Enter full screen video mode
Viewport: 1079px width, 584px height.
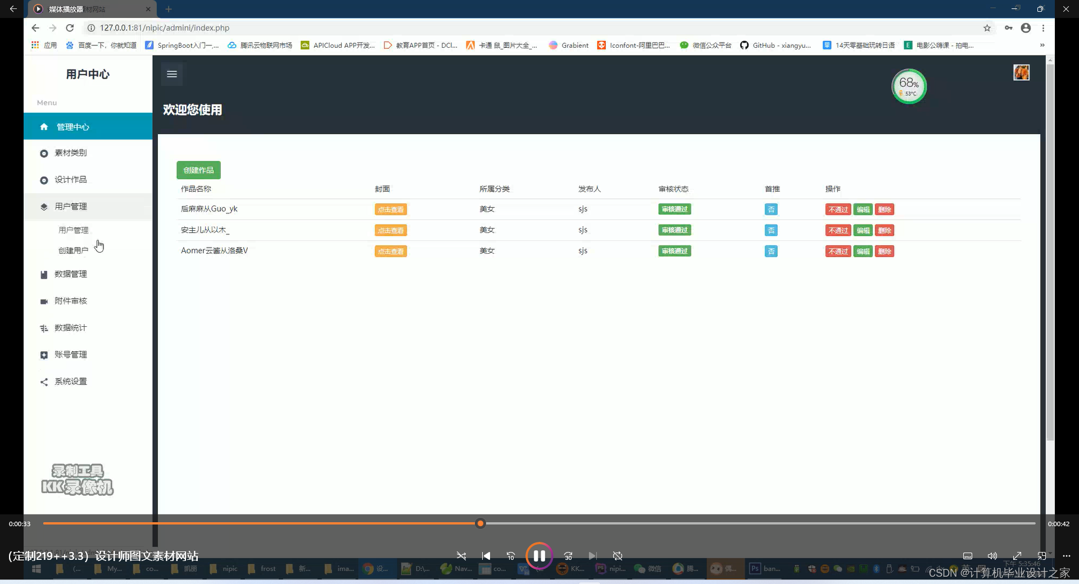pos(1017,556)
